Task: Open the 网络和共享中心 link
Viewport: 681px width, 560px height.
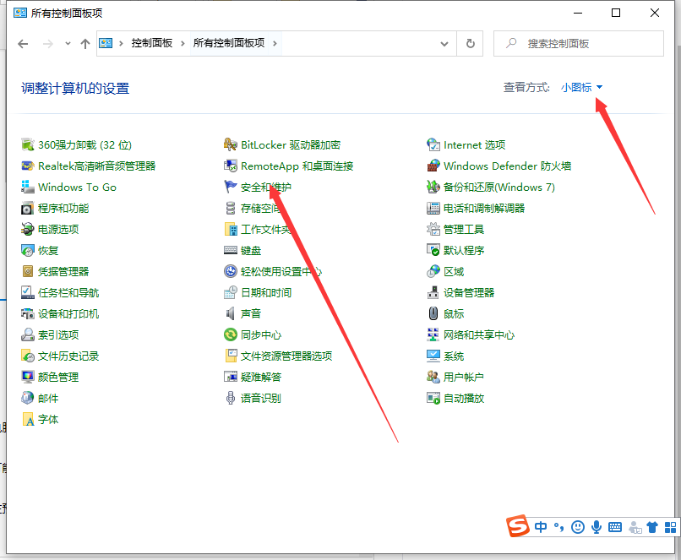Action: pos(479,335)
